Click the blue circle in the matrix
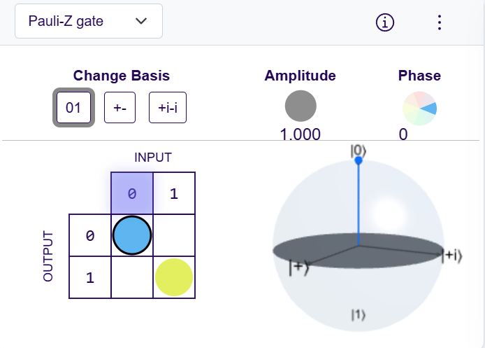 coord(131,235)
